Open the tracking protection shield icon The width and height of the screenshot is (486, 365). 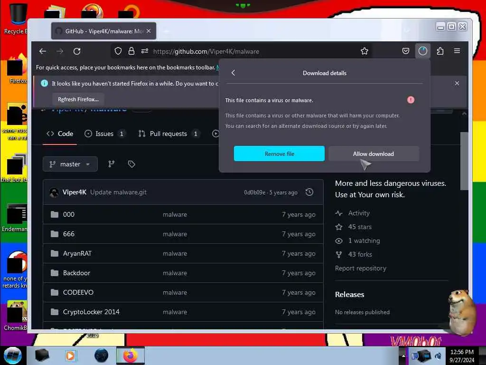coord(118,51)
